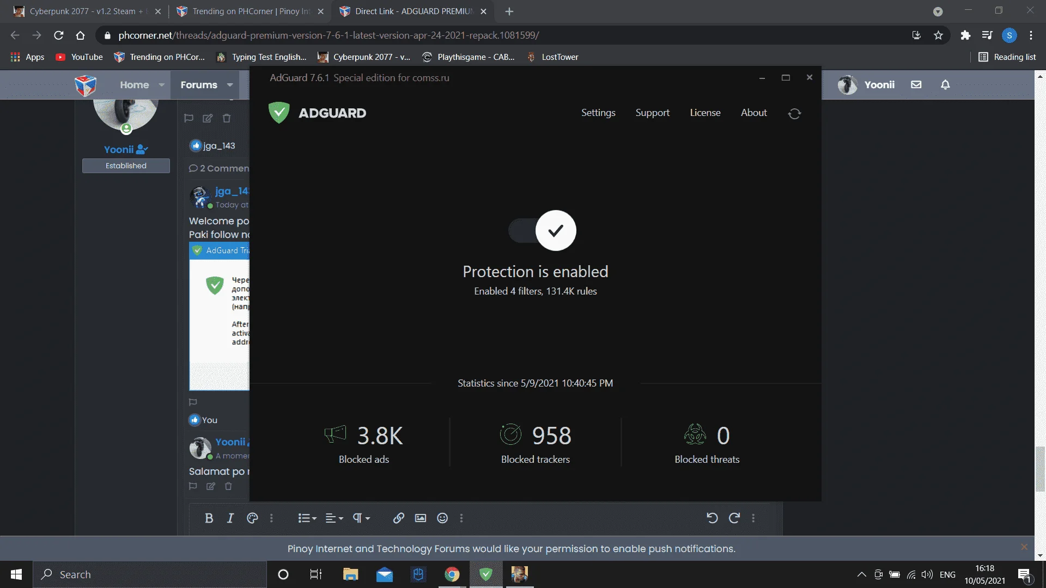Screen dimensions: 1046x588
Task: Open more options next to redo
Action: point(753,518)
